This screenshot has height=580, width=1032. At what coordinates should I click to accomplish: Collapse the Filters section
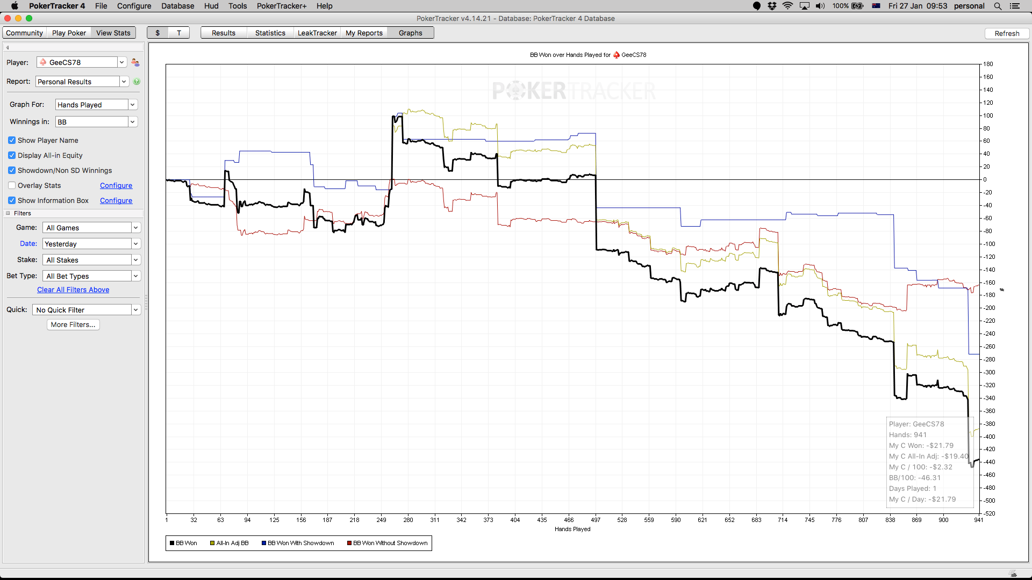pyautogui.click(x=8, y=213)
